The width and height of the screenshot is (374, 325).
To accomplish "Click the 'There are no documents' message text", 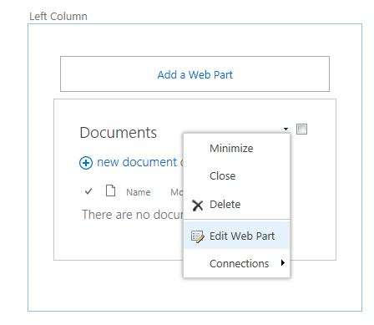I will (133, 215).
